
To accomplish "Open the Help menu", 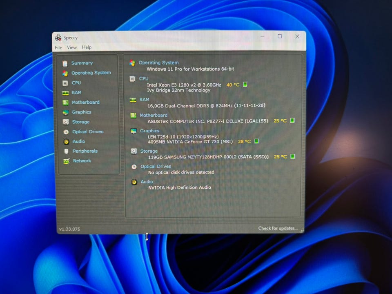I will 87,47.
